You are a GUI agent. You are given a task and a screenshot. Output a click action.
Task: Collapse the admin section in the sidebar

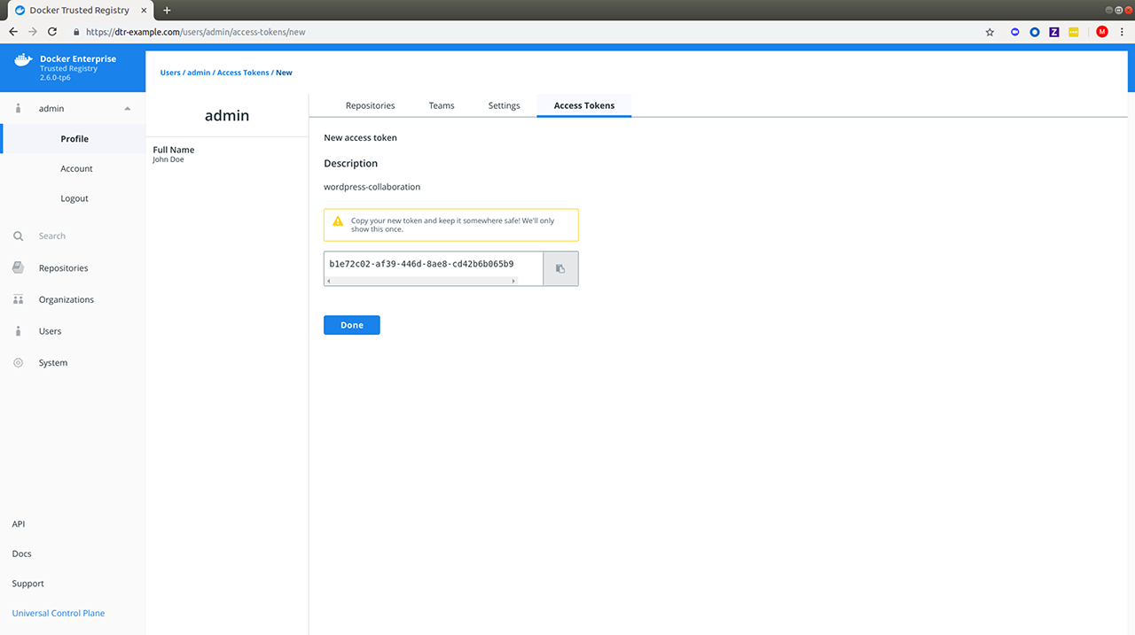tap(127, 108)
